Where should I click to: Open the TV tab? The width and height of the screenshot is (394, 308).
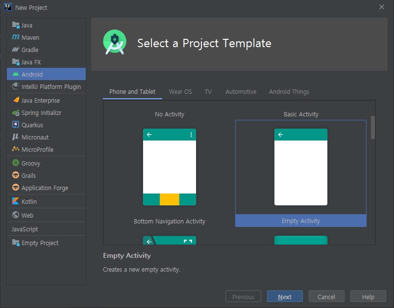point(208,92)
